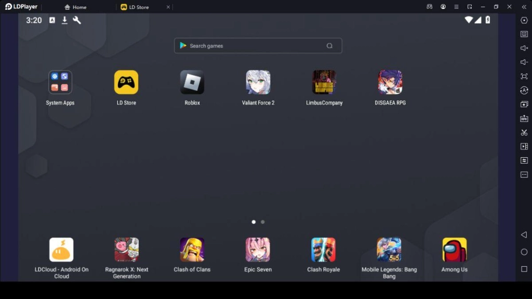This screenshot has width=532, height=299.
Task: Open Clash of Clans
Action: click(x=192, y=250)
